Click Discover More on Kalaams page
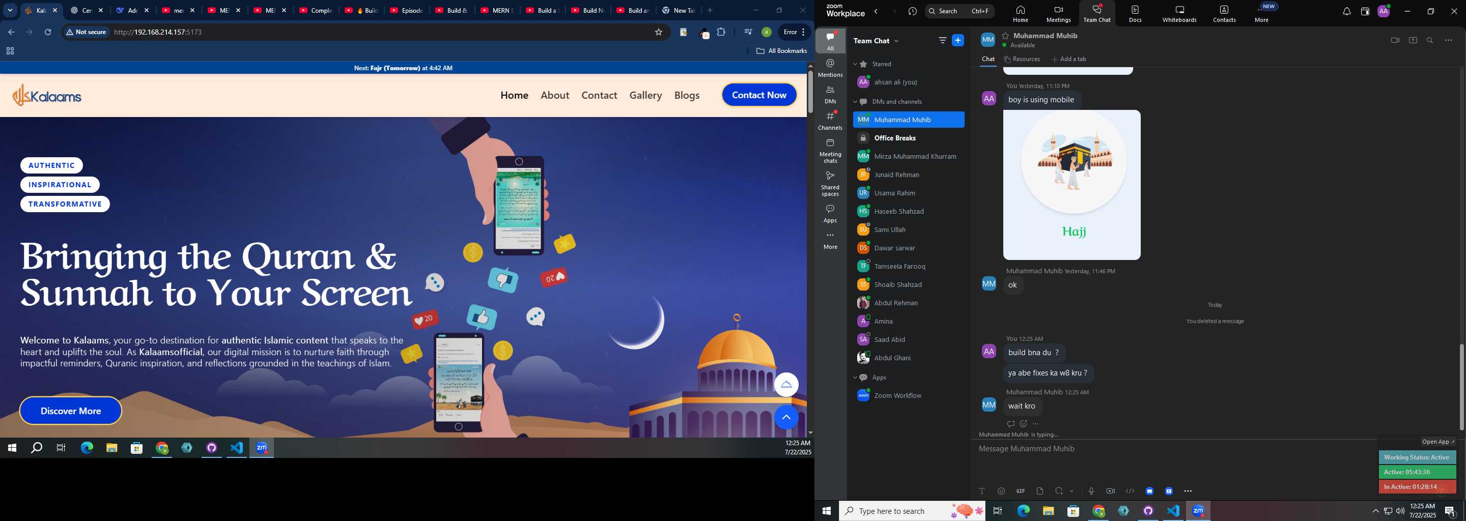 click(71, 411)
